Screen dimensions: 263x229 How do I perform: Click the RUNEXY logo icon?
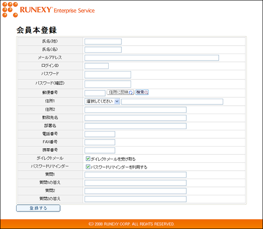(x=10, y=10)
